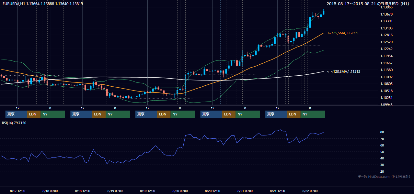
Task: Click the RSI(14) 79.7150 indicator label
Action: tap(14, 123)
